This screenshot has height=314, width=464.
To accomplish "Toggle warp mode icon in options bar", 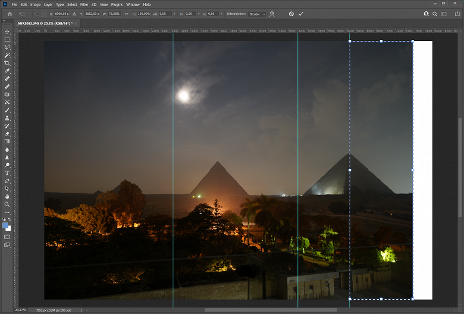I will 272,14.
